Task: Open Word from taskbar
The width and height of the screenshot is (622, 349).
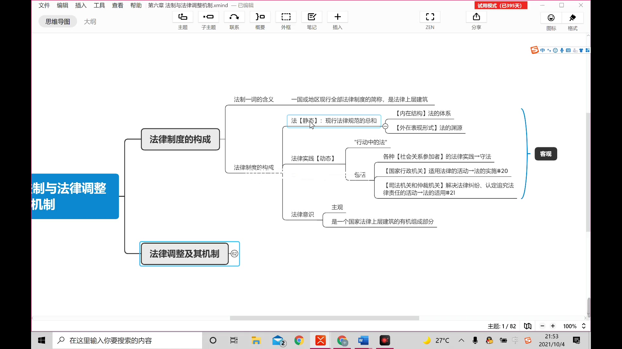Action: [x=363, y=340]
